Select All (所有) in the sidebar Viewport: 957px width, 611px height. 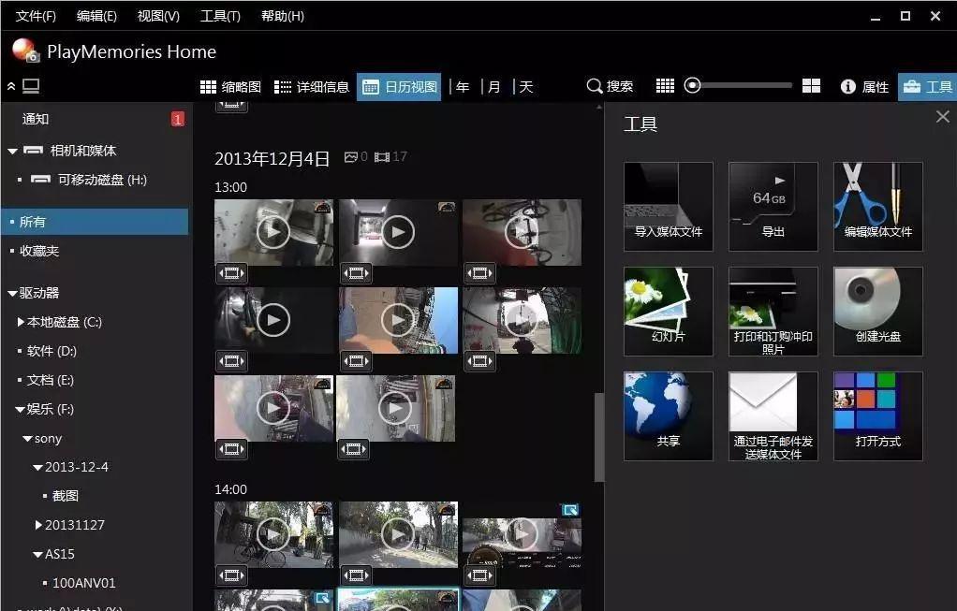(96, 222)
